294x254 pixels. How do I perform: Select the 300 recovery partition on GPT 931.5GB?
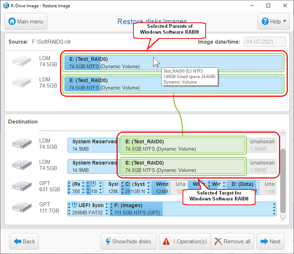point(76,188)
